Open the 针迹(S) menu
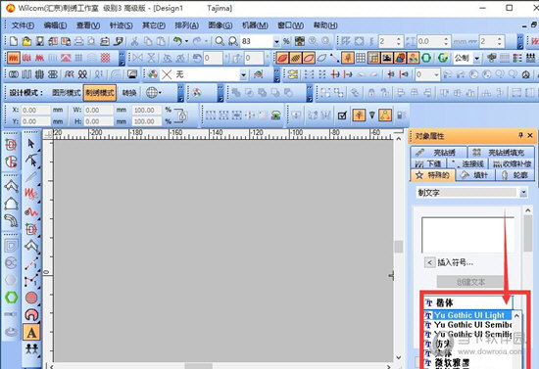This screenshot has width=539, height=369. click(x=121, y=25)
